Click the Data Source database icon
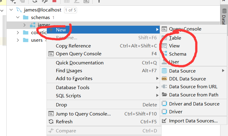228x136 pixels. coord(164,71)
